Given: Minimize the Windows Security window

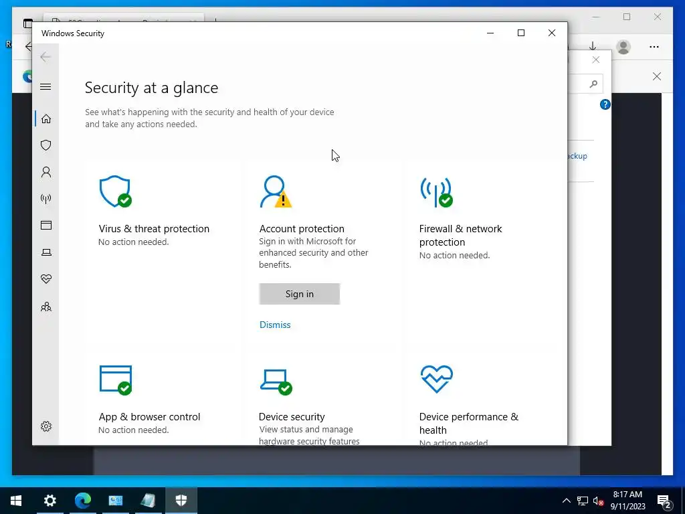Looking at the screenshot, I should (490, 33).
